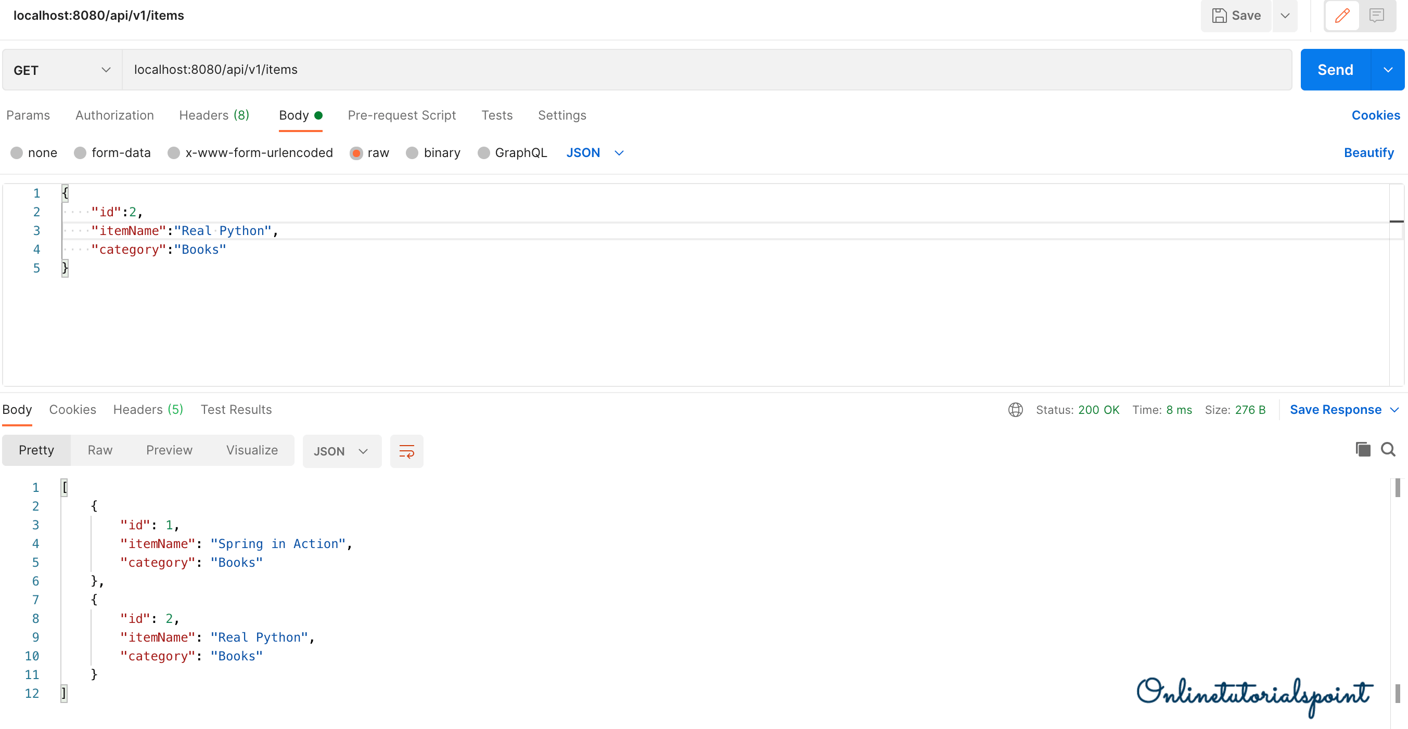Expand the Save Response dropdown
Image resolution: width=1408 pixels, height=729 pixels.
pyautogui.click(x=1394, y=410)
